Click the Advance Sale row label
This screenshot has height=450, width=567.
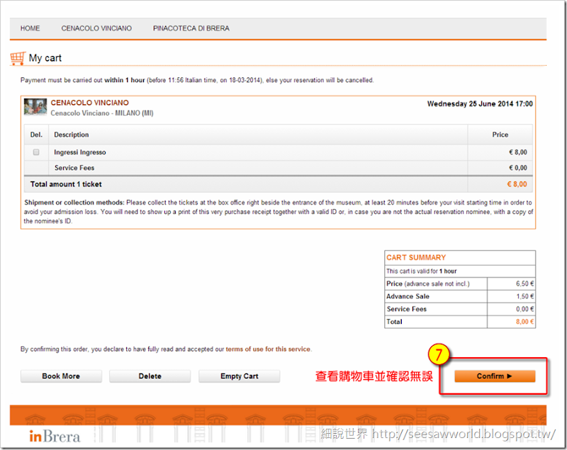pyautogui.click(x=408, y=296)
